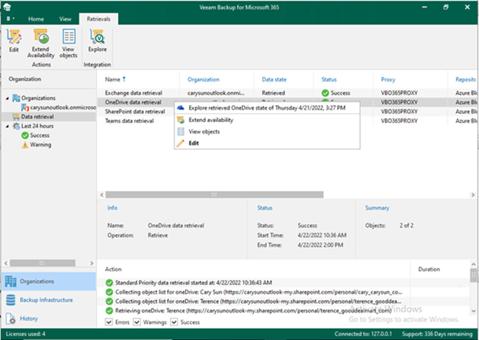
Task: Select the Success node in the tree
Action: [x=39, y=135]
